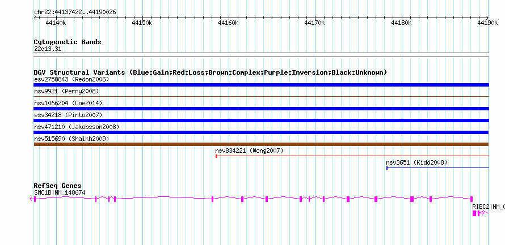Select the nsv3651 (Kidd2008) blue line

point(437,168)
